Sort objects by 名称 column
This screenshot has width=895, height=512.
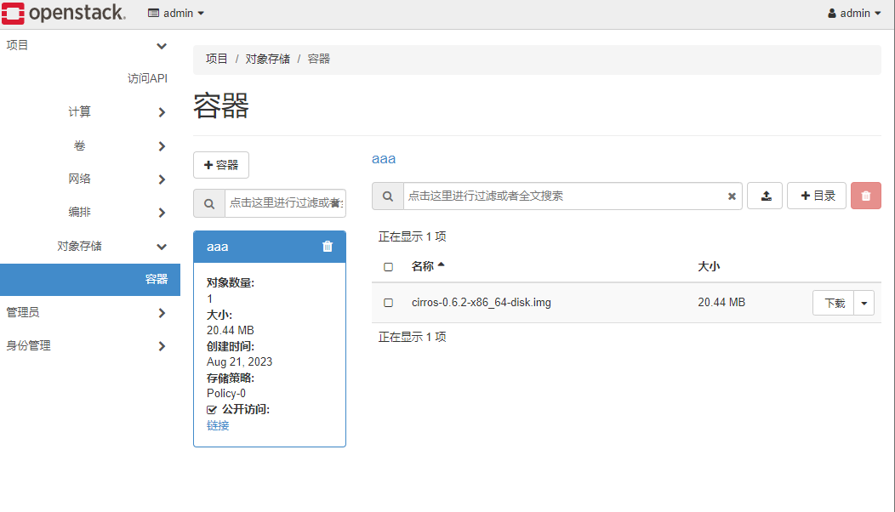coord(428,266)
